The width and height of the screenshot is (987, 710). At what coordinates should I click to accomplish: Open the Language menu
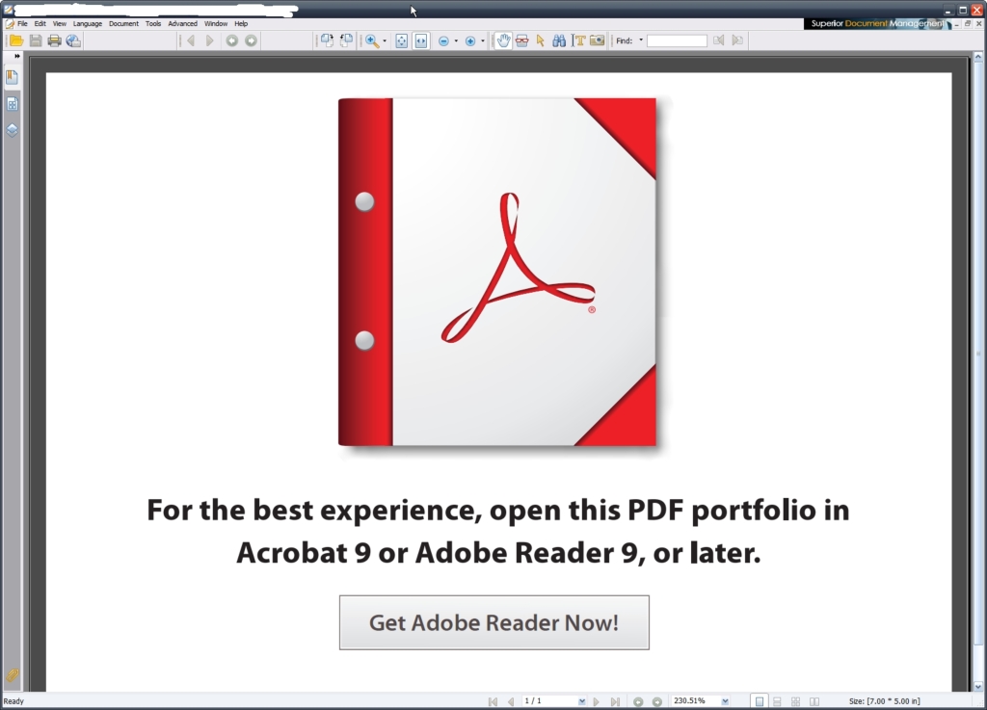click(88, 24)
